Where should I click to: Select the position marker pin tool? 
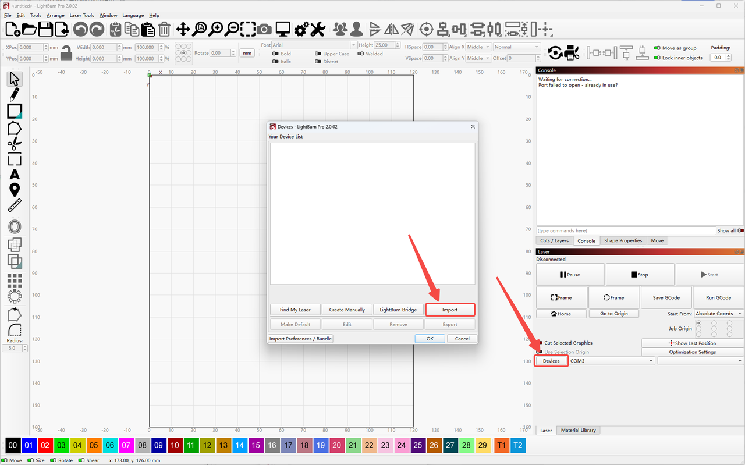tap(15, 190)
